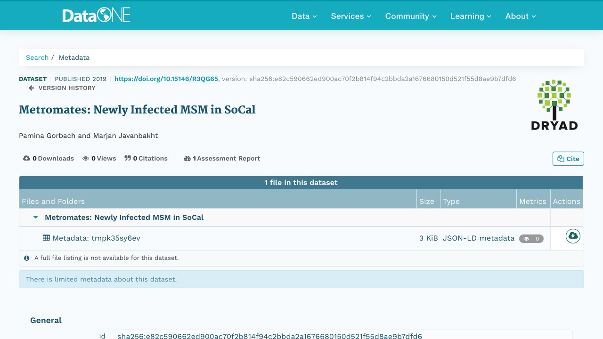This screenshot has width=603, height=339.
Task: Click the eye icon next to 0 Views
Action: (x=86, y=158)
